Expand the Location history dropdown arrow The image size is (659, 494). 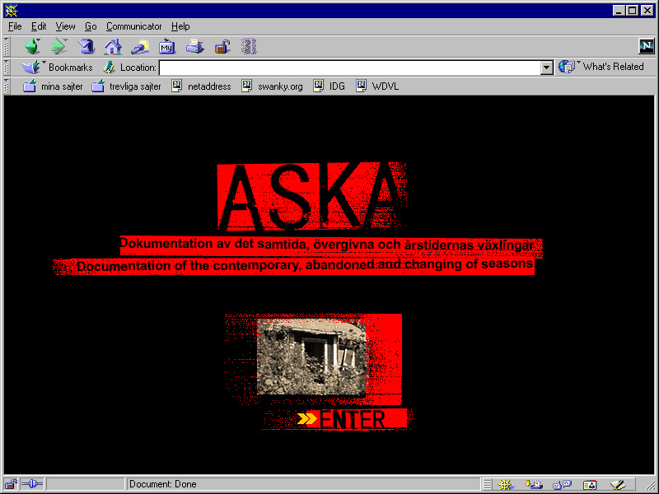point(547,68)
